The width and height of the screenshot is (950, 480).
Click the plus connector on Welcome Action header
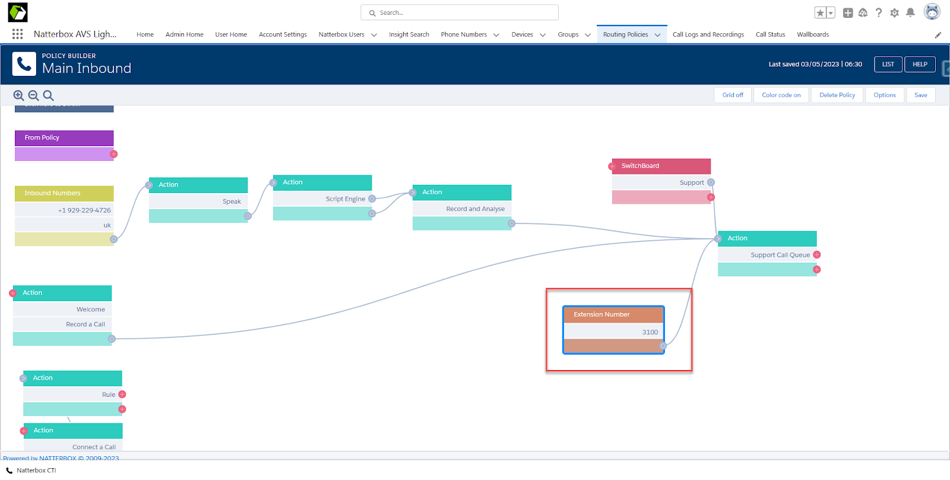pos(13,293)
